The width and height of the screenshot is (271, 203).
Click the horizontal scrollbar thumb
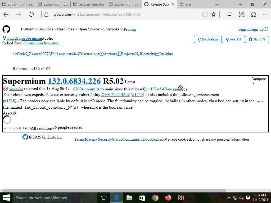(115, 191)
